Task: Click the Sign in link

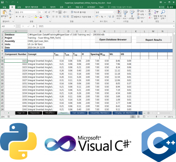Action: point(161,7)
